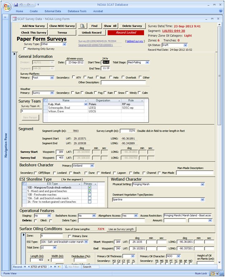Click the new blank record navigation icon

[59, 267]
